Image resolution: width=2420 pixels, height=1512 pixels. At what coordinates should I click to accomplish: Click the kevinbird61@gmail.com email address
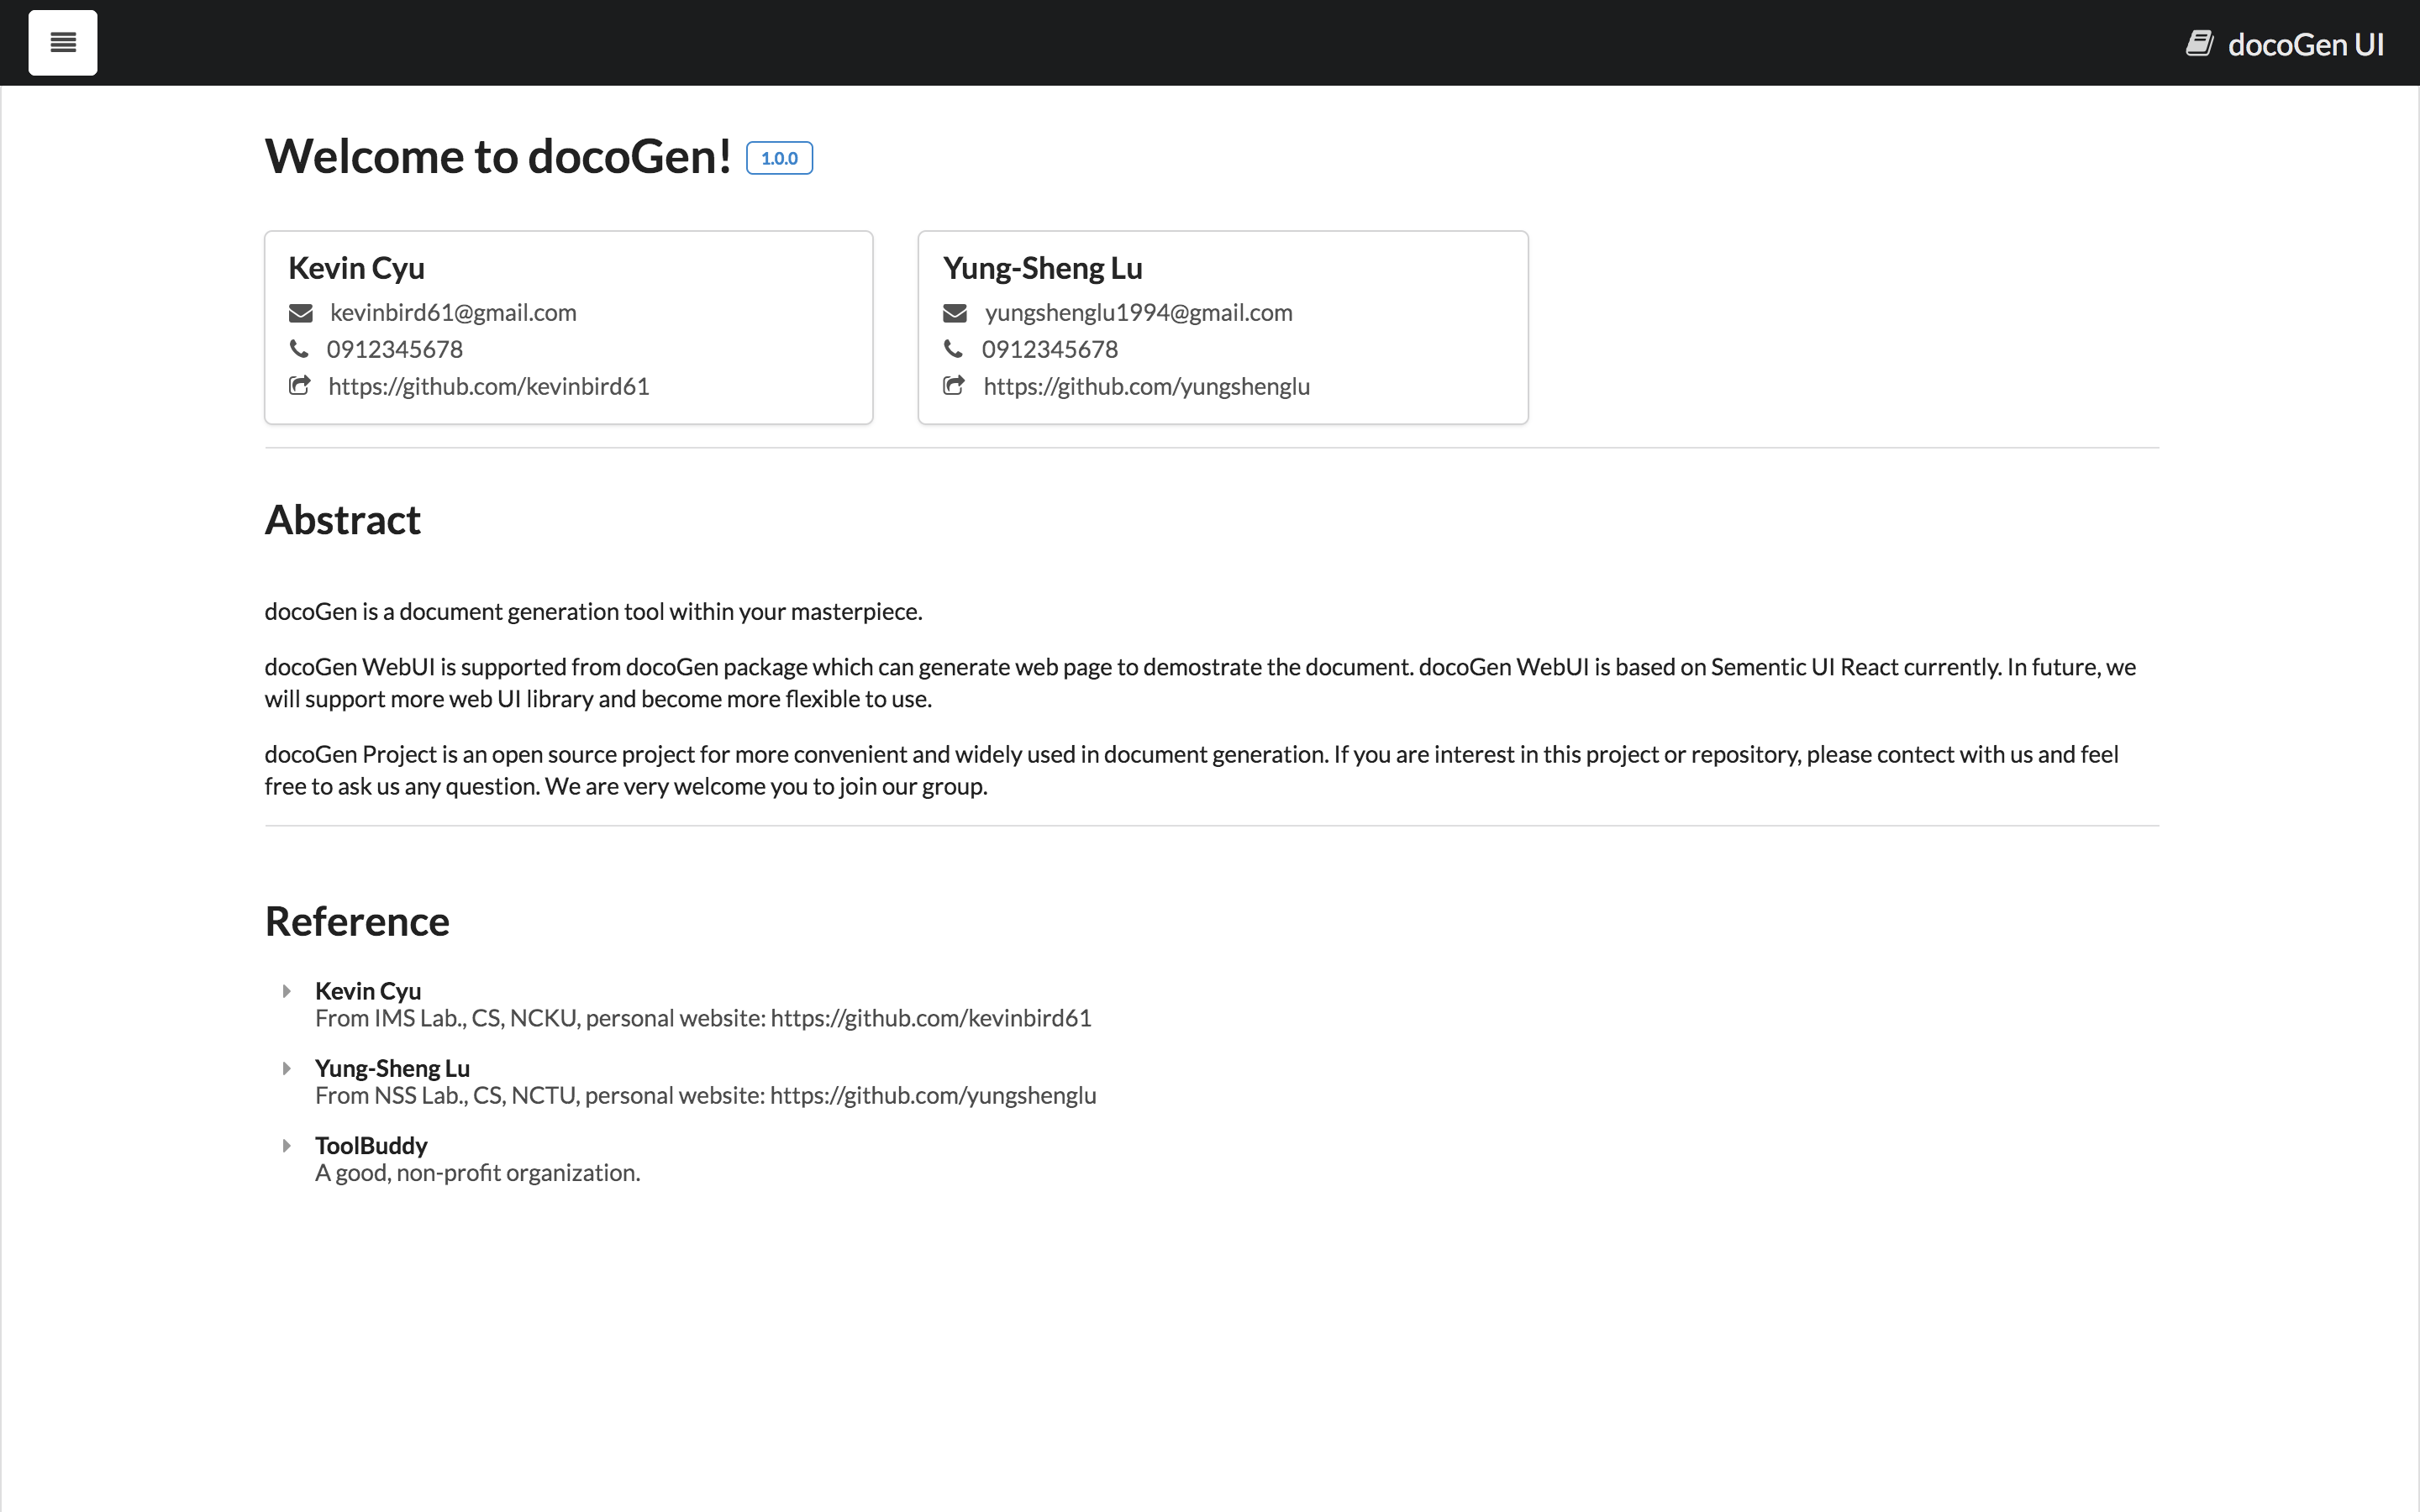pyautogui.click(x=453, y=313)
